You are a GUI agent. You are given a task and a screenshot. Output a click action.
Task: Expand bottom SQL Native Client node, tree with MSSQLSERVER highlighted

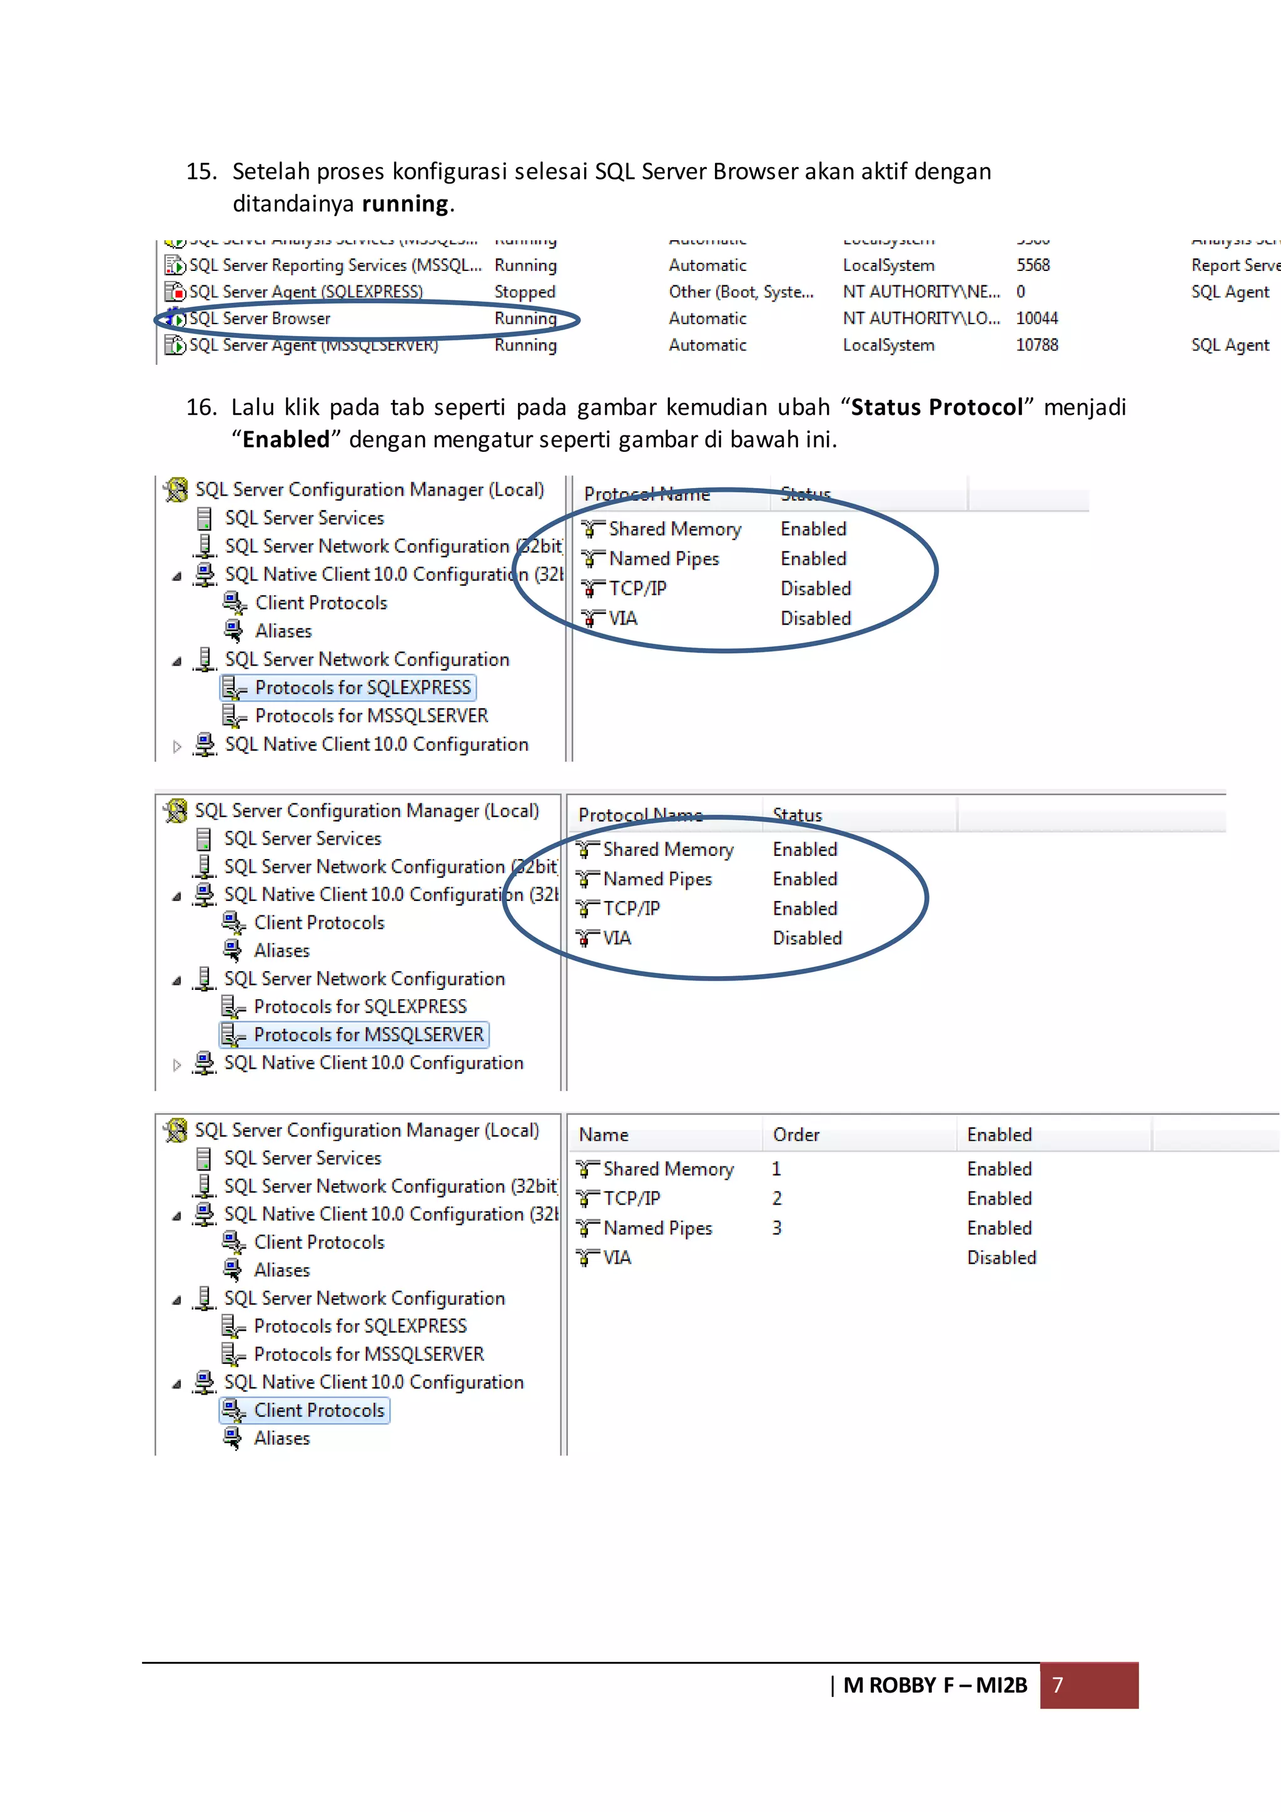point(176,1066)
